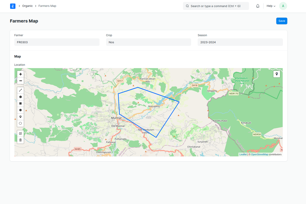Screen dimensions: 306x204
Task: Open the notifications bell
Action: [258, 6]
